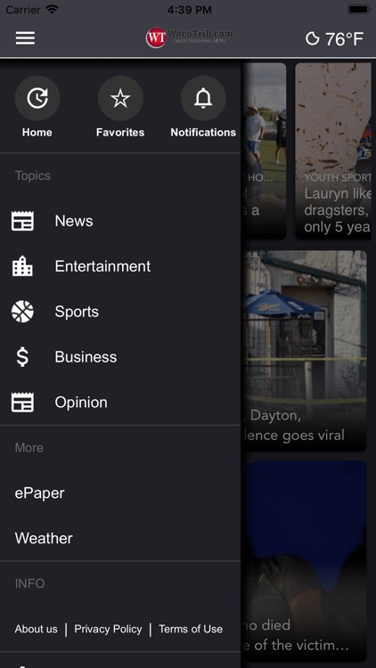Tap the Sports basketball icon
This screenshot has width=376, height=668.
pos(22,312)
